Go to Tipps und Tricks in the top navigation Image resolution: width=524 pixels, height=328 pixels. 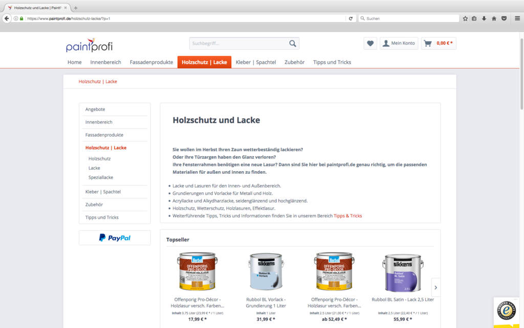[332, 62]
